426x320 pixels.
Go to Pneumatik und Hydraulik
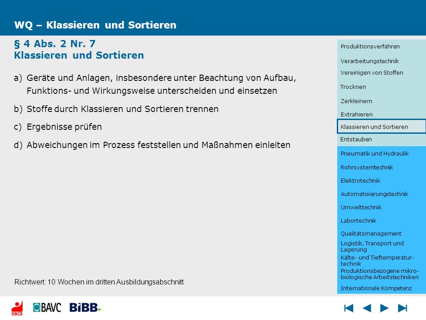(x=375, y=153)
